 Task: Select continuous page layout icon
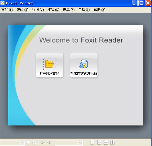click(99, 142)
